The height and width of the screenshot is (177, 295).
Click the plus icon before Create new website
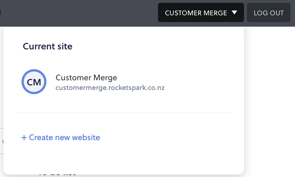click(24, 138)
